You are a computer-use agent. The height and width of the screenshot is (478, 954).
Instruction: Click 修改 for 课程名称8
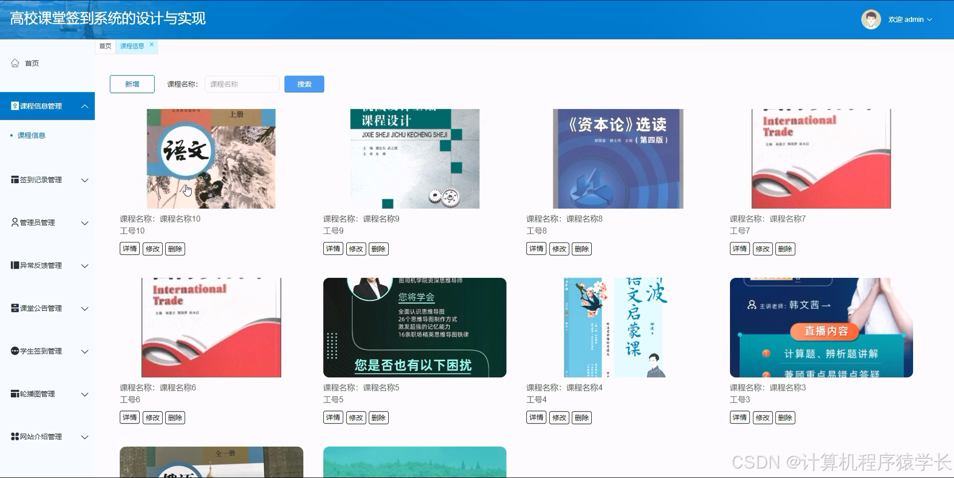(559, 249)
